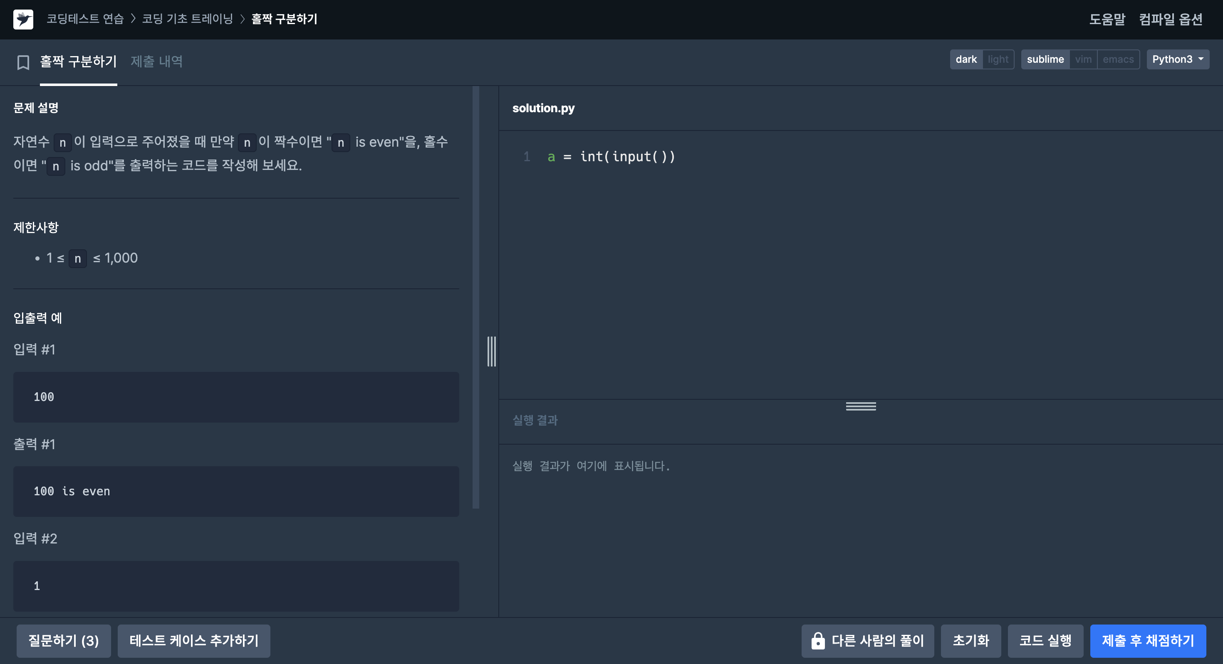1223x664 pixels.
Task: Click the 테스트 케이스 추가하기 button
Action: click(x=194, y=641)
